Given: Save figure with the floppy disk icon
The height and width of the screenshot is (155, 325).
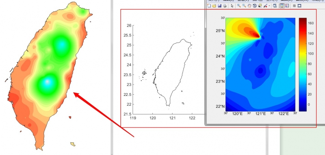Looking at the screenshot, I should click(x=219, y=6).
